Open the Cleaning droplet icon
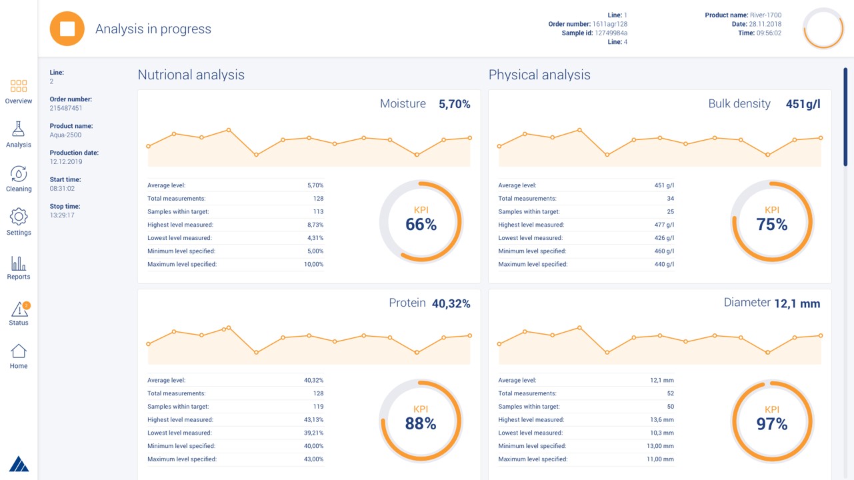The width and height of the screenshot is (854, 480). 19,174
